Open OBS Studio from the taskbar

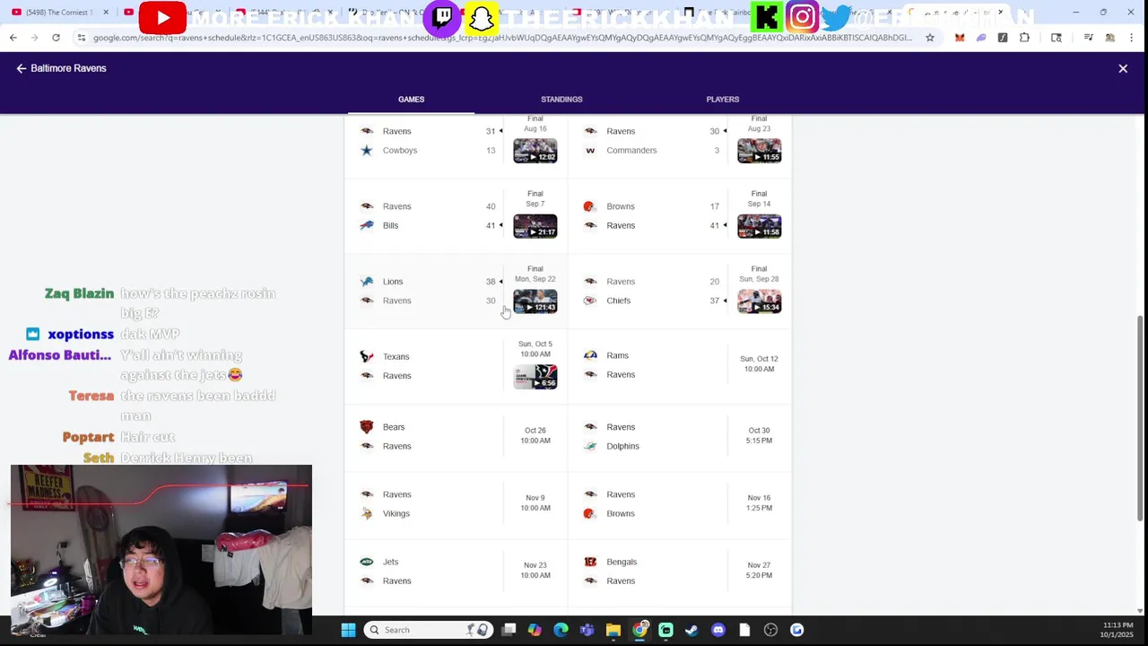(770, 630)
